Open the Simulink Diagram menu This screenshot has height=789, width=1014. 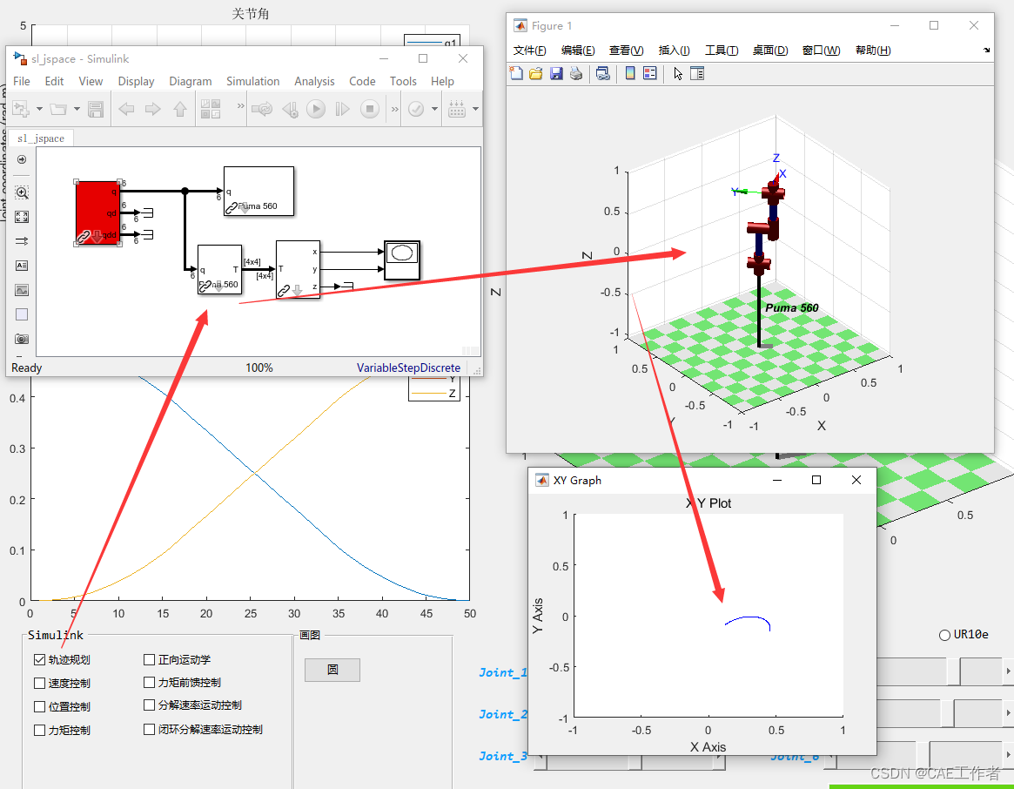[190, 82]
